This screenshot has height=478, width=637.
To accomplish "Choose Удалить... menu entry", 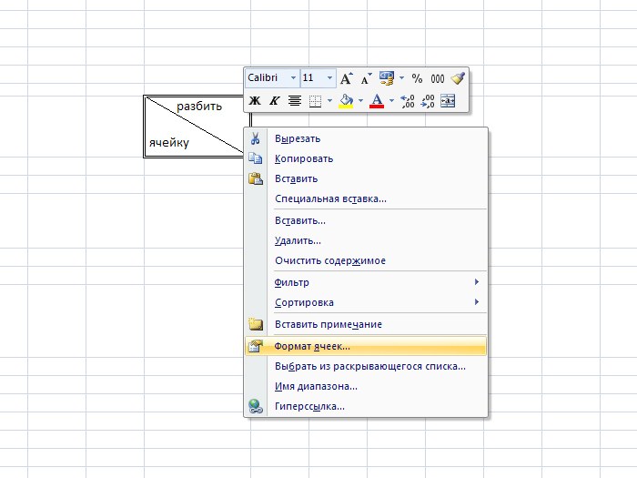I will point(366,240).
